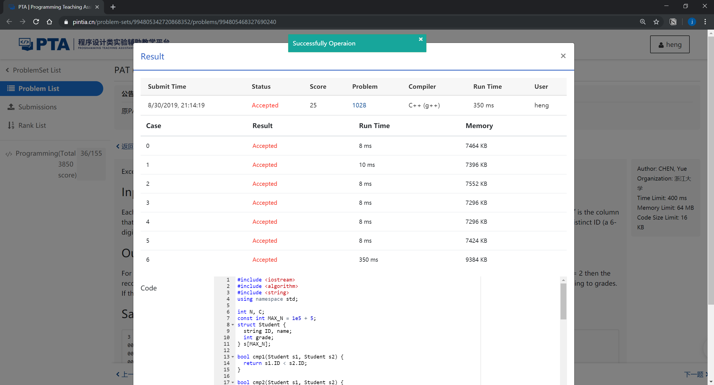Click the 9384 KB memory value
This screenshot has height=385, width=714.
tap(476, 259)
